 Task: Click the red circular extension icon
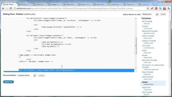click(x=156, y=8)
